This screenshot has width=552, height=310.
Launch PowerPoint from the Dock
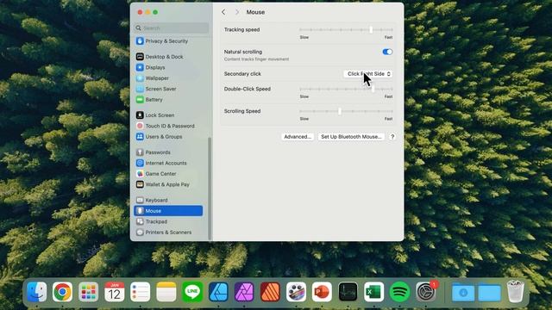point(322,292)
